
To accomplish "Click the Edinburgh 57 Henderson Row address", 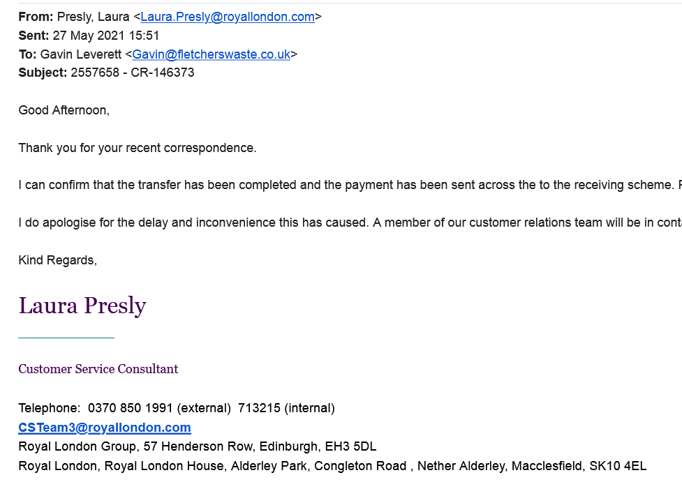I will point(198,447).
